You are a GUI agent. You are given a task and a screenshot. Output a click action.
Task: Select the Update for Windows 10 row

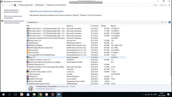(76, 67)
